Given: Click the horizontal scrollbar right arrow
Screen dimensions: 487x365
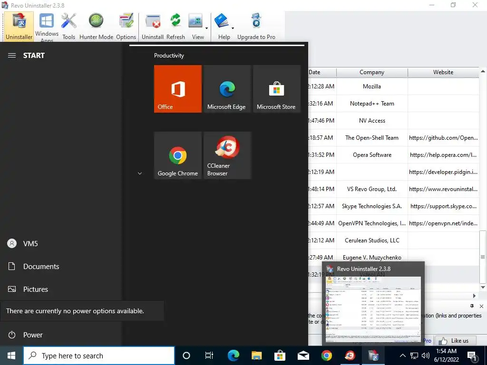Looking at the screenshot, I should coord(474,296).
